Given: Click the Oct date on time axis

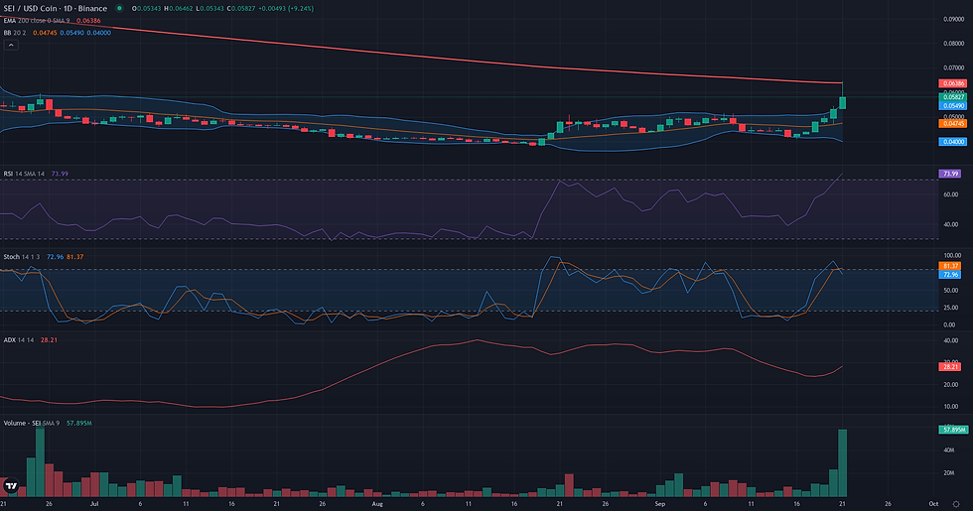Looking at the screenshot, I should coord(933,504).
